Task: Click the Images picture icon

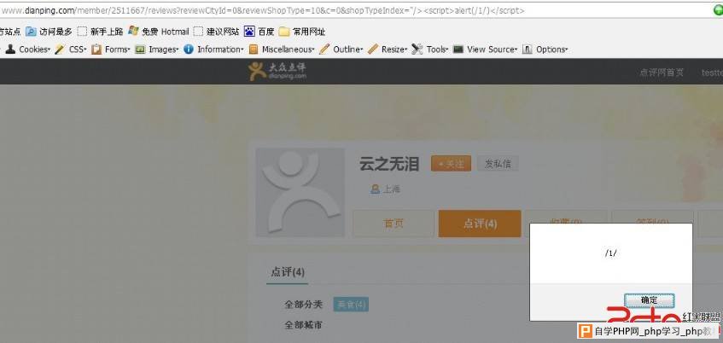Action: [140, 49]
